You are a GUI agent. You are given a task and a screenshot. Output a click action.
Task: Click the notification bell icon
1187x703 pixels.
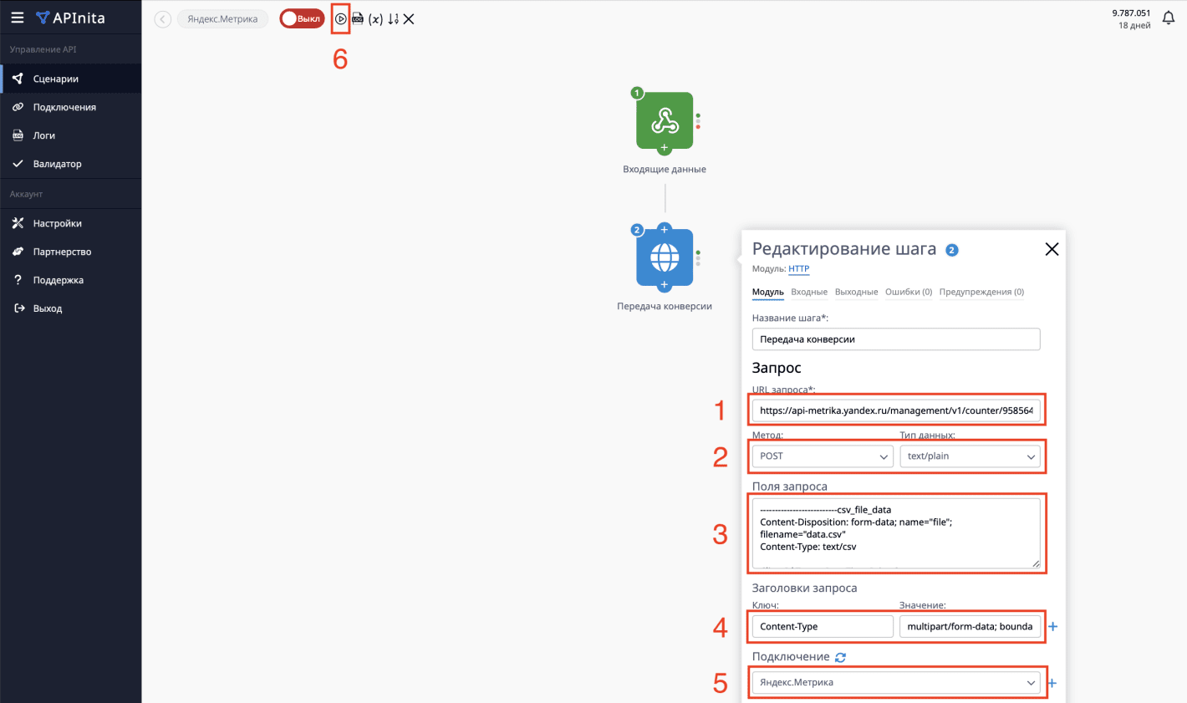[1169, 18]
